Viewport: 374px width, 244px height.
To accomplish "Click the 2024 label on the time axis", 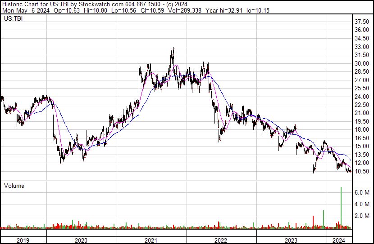I will [339, 240].
